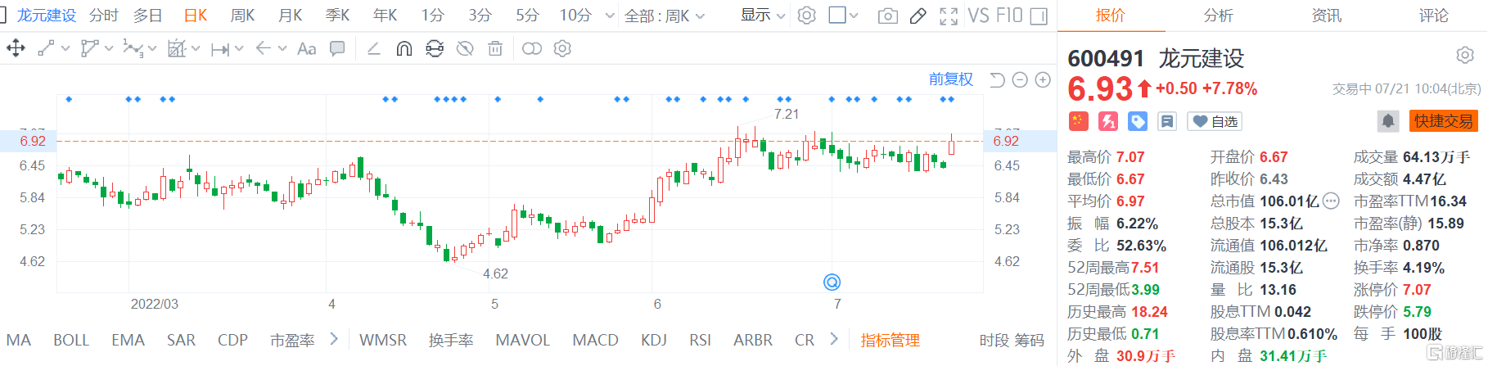Click the 快捷交易 quick trade button
Image resolution: width=1488 pixels, height=366 pixels.
(1444, 121)
